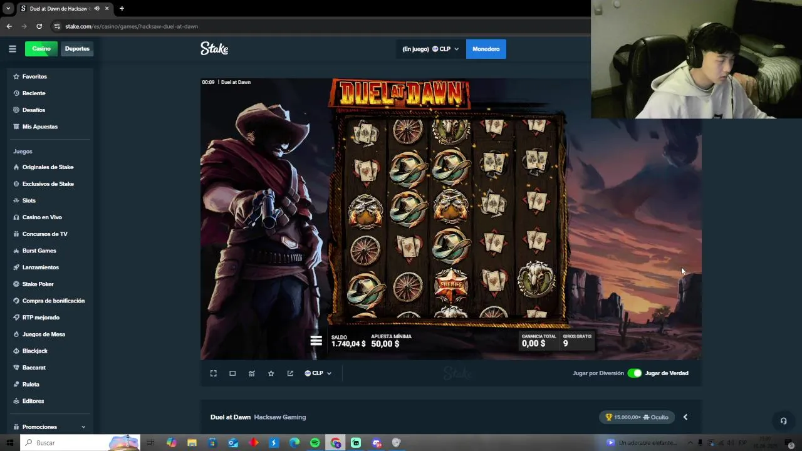The height and width of the screenshot is (451, 802).
Task: Click the Jugar por Diversión label
Action: pyautogui.click(x=598, y=373)
